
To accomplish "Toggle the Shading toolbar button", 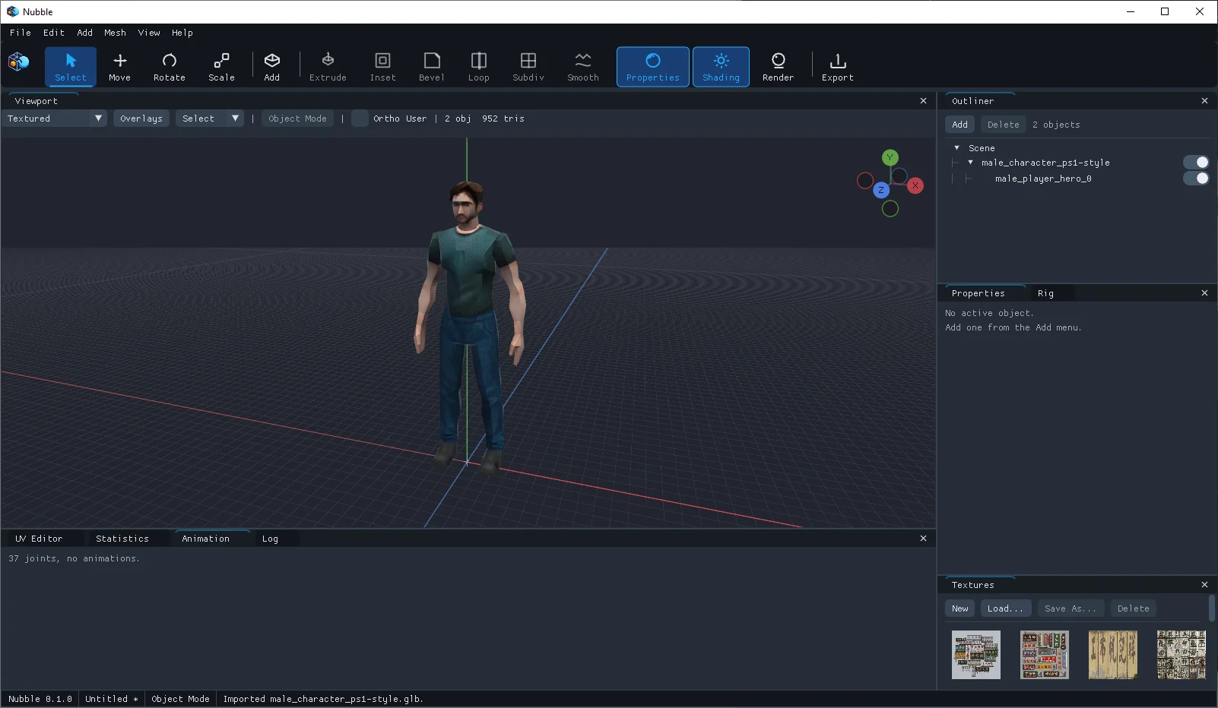I will pos(721,67).
